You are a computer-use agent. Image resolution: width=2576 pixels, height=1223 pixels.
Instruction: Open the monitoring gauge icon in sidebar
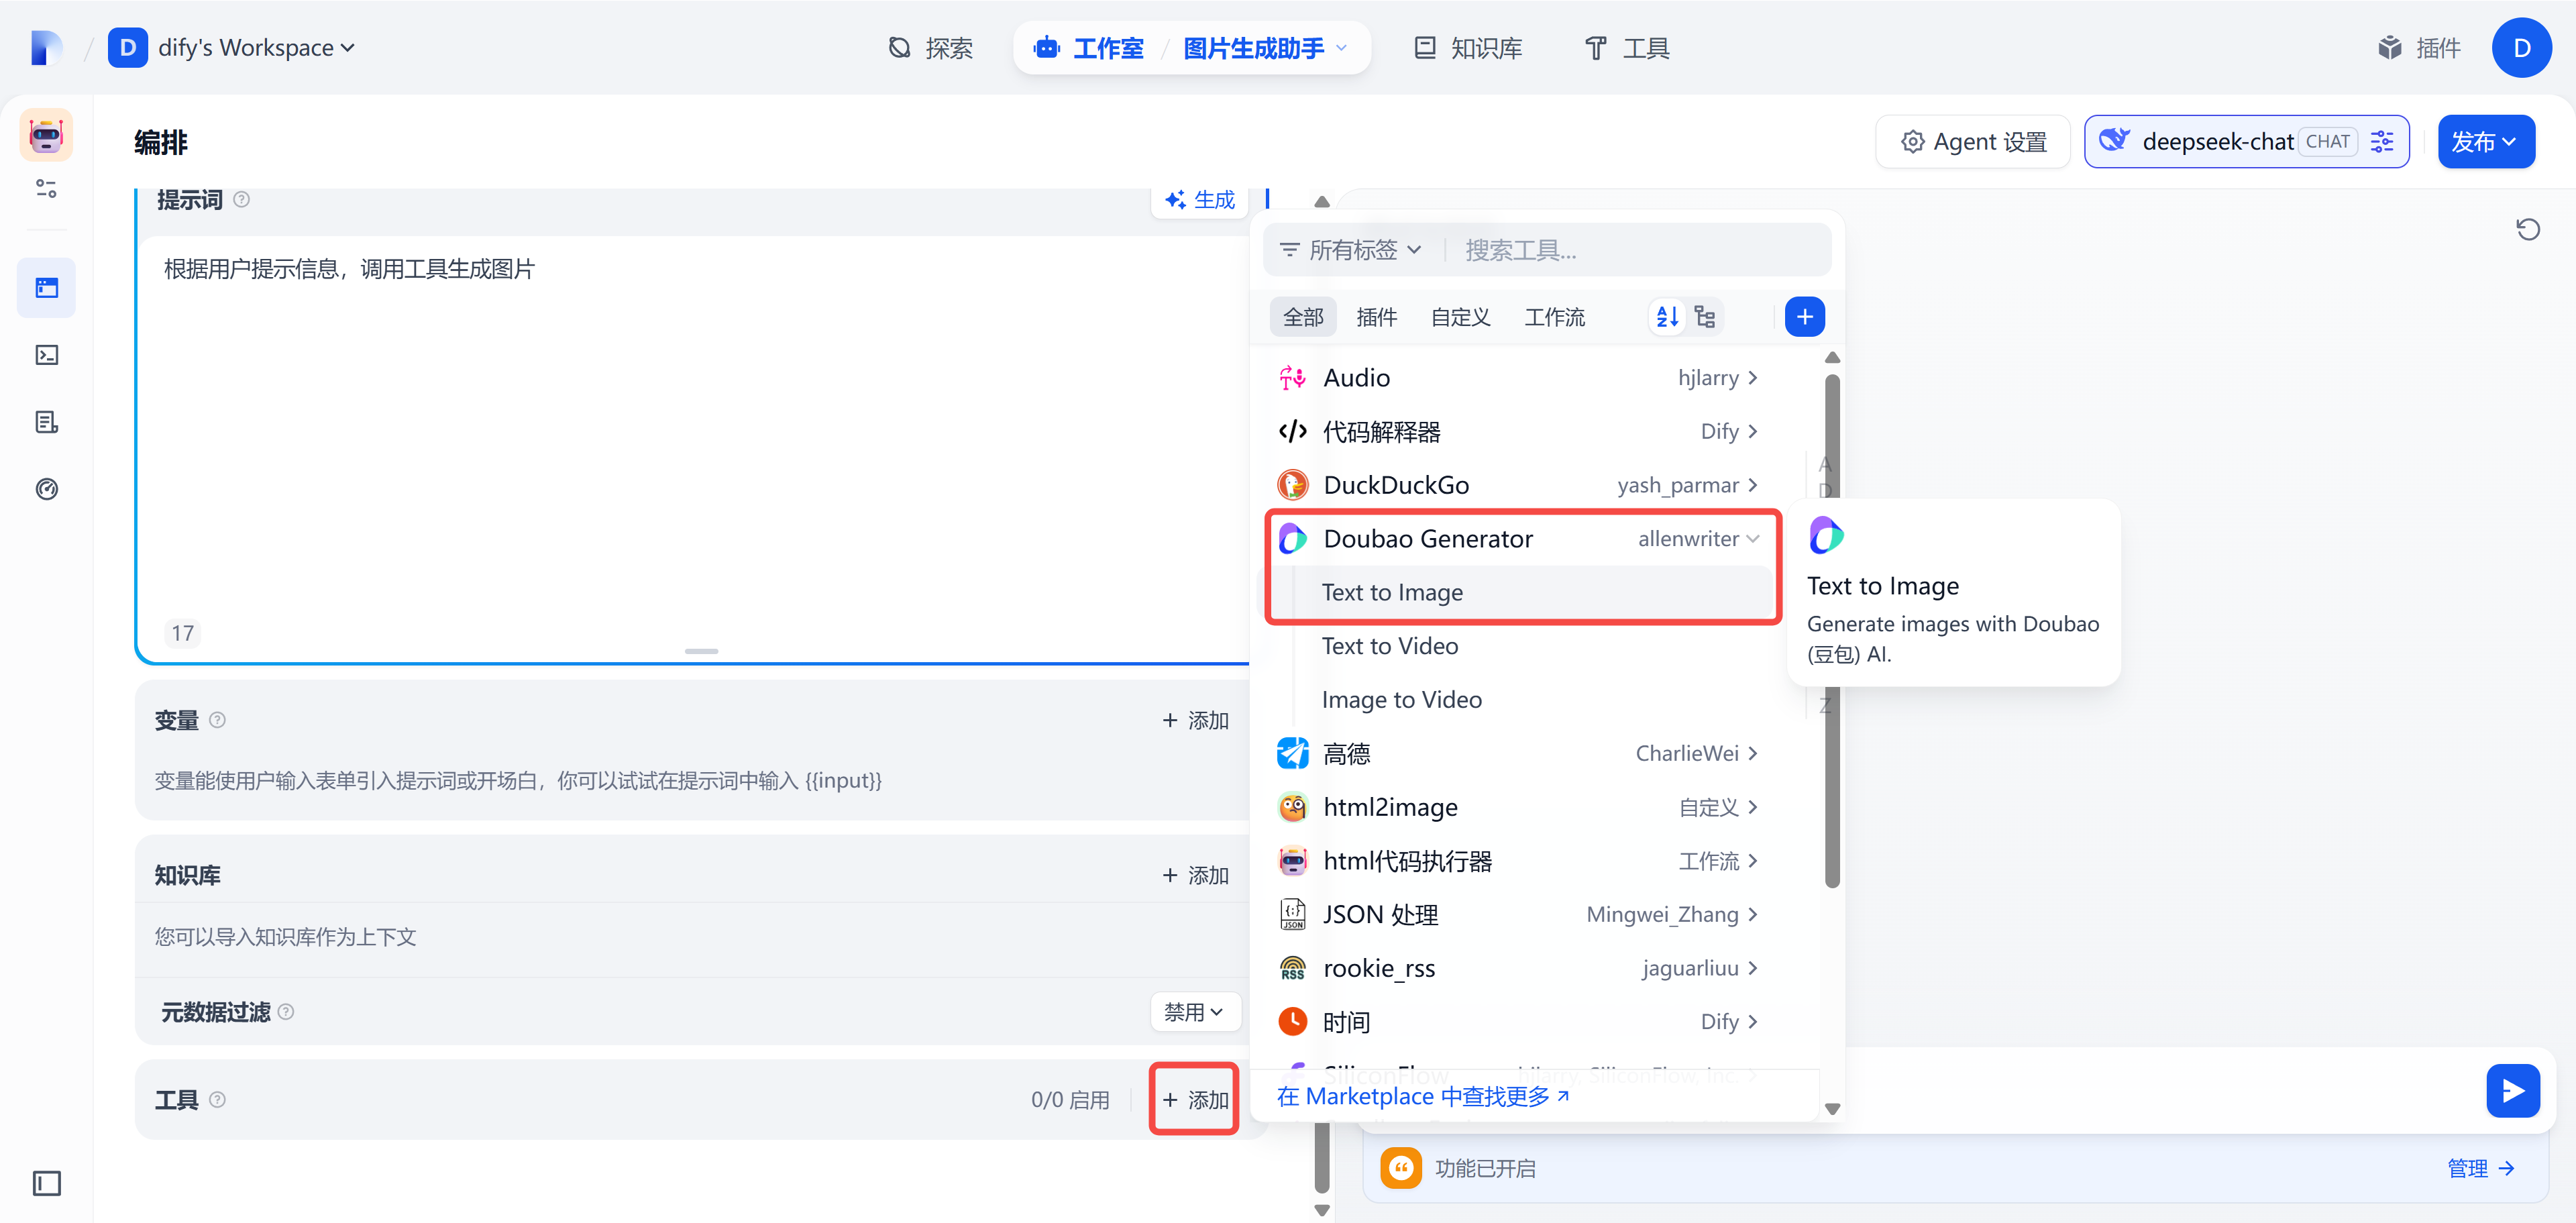pos(46,489)
